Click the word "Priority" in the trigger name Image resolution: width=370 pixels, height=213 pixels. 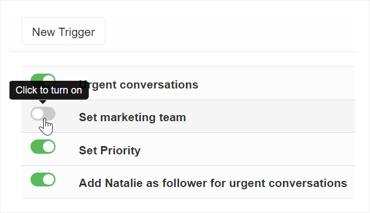pos(120,150)
